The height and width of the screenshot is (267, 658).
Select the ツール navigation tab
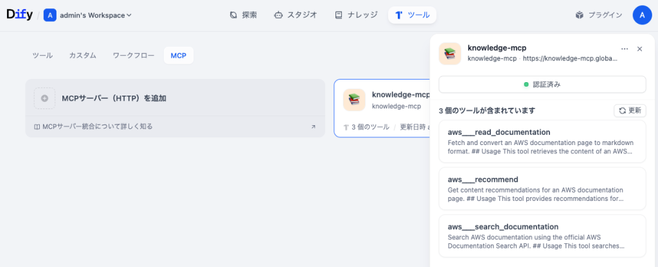coord(412,15)
